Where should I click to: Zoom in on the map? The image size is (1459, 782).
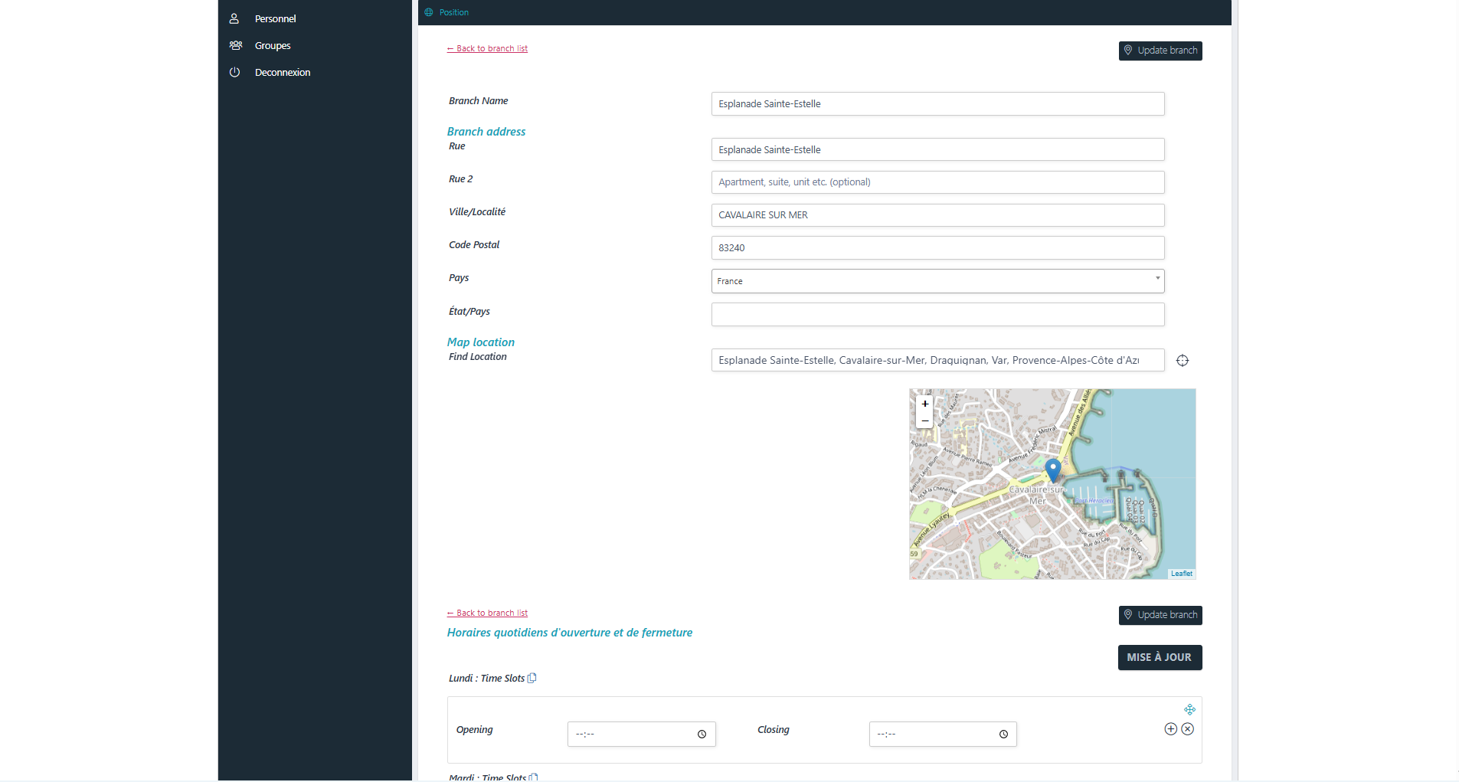click(x=925, y=403)
